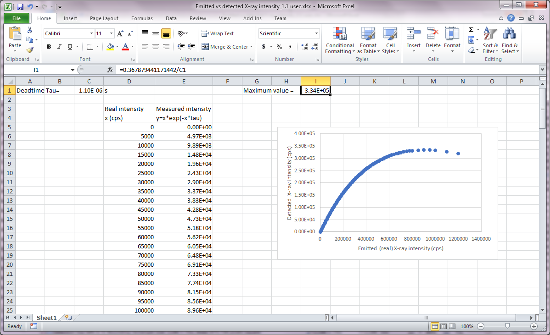Open the File backstage menu
Image resolution: width=550 pixels, height=335 pixels.
(16, 18)
